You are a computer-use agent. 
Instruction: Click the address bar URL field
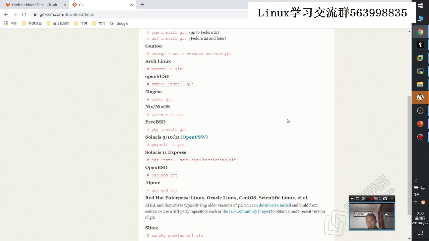tap(141, 14)
